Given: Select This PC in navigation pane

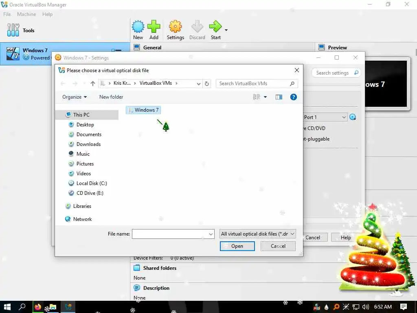Looking at the screenshot, I should point(81,115).
